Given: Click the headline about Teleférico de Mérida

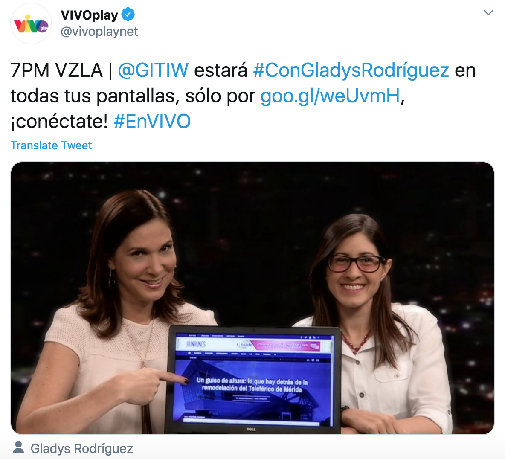Looking at the screenshot, I should (252, 385).
